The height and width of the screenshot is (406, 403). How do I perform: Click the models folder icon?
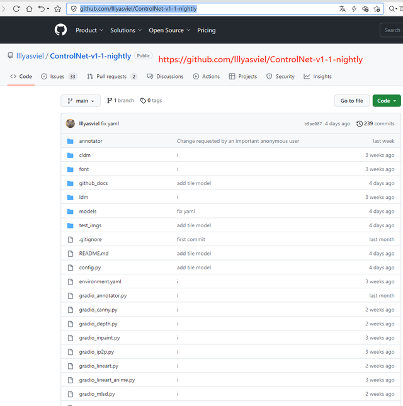click(70, 211)
